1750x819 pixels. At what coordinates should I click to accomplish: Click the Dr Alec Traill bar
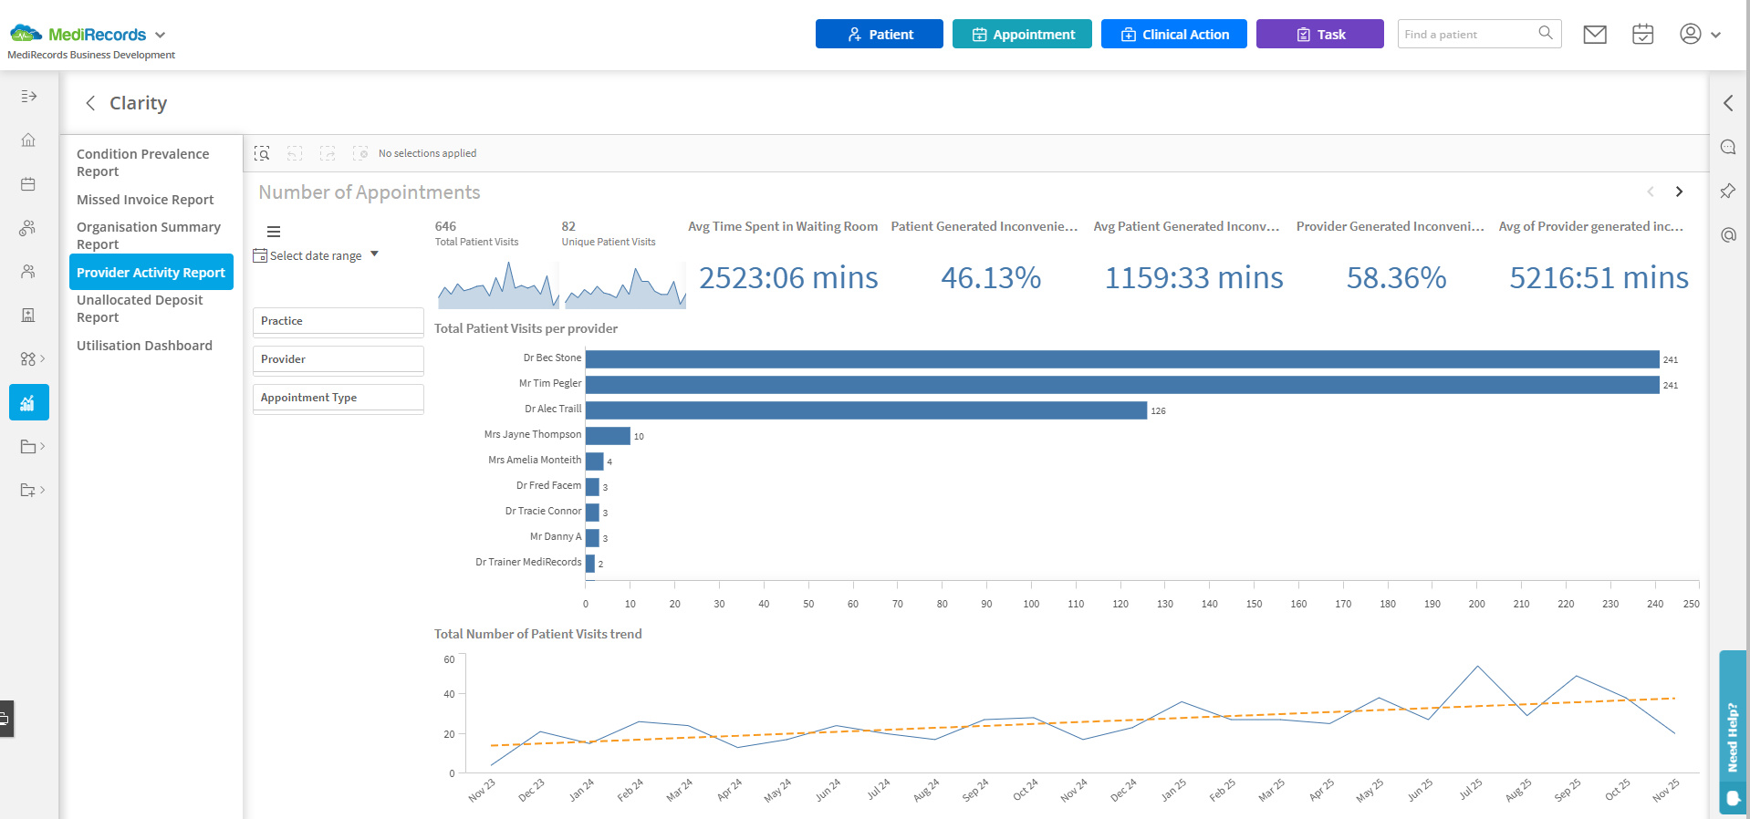[x=865, y=410]
